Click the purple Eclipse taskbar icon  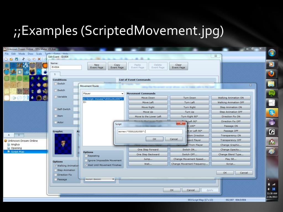tap(272, 122)
